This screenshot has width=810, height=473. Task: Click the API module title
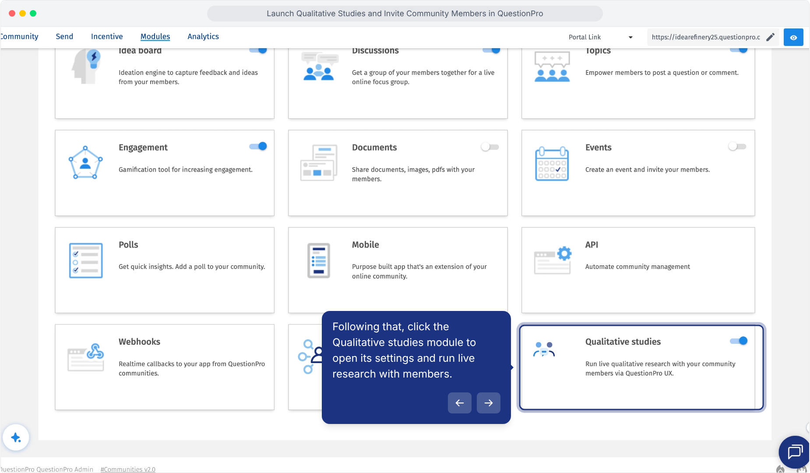(592, 245)
